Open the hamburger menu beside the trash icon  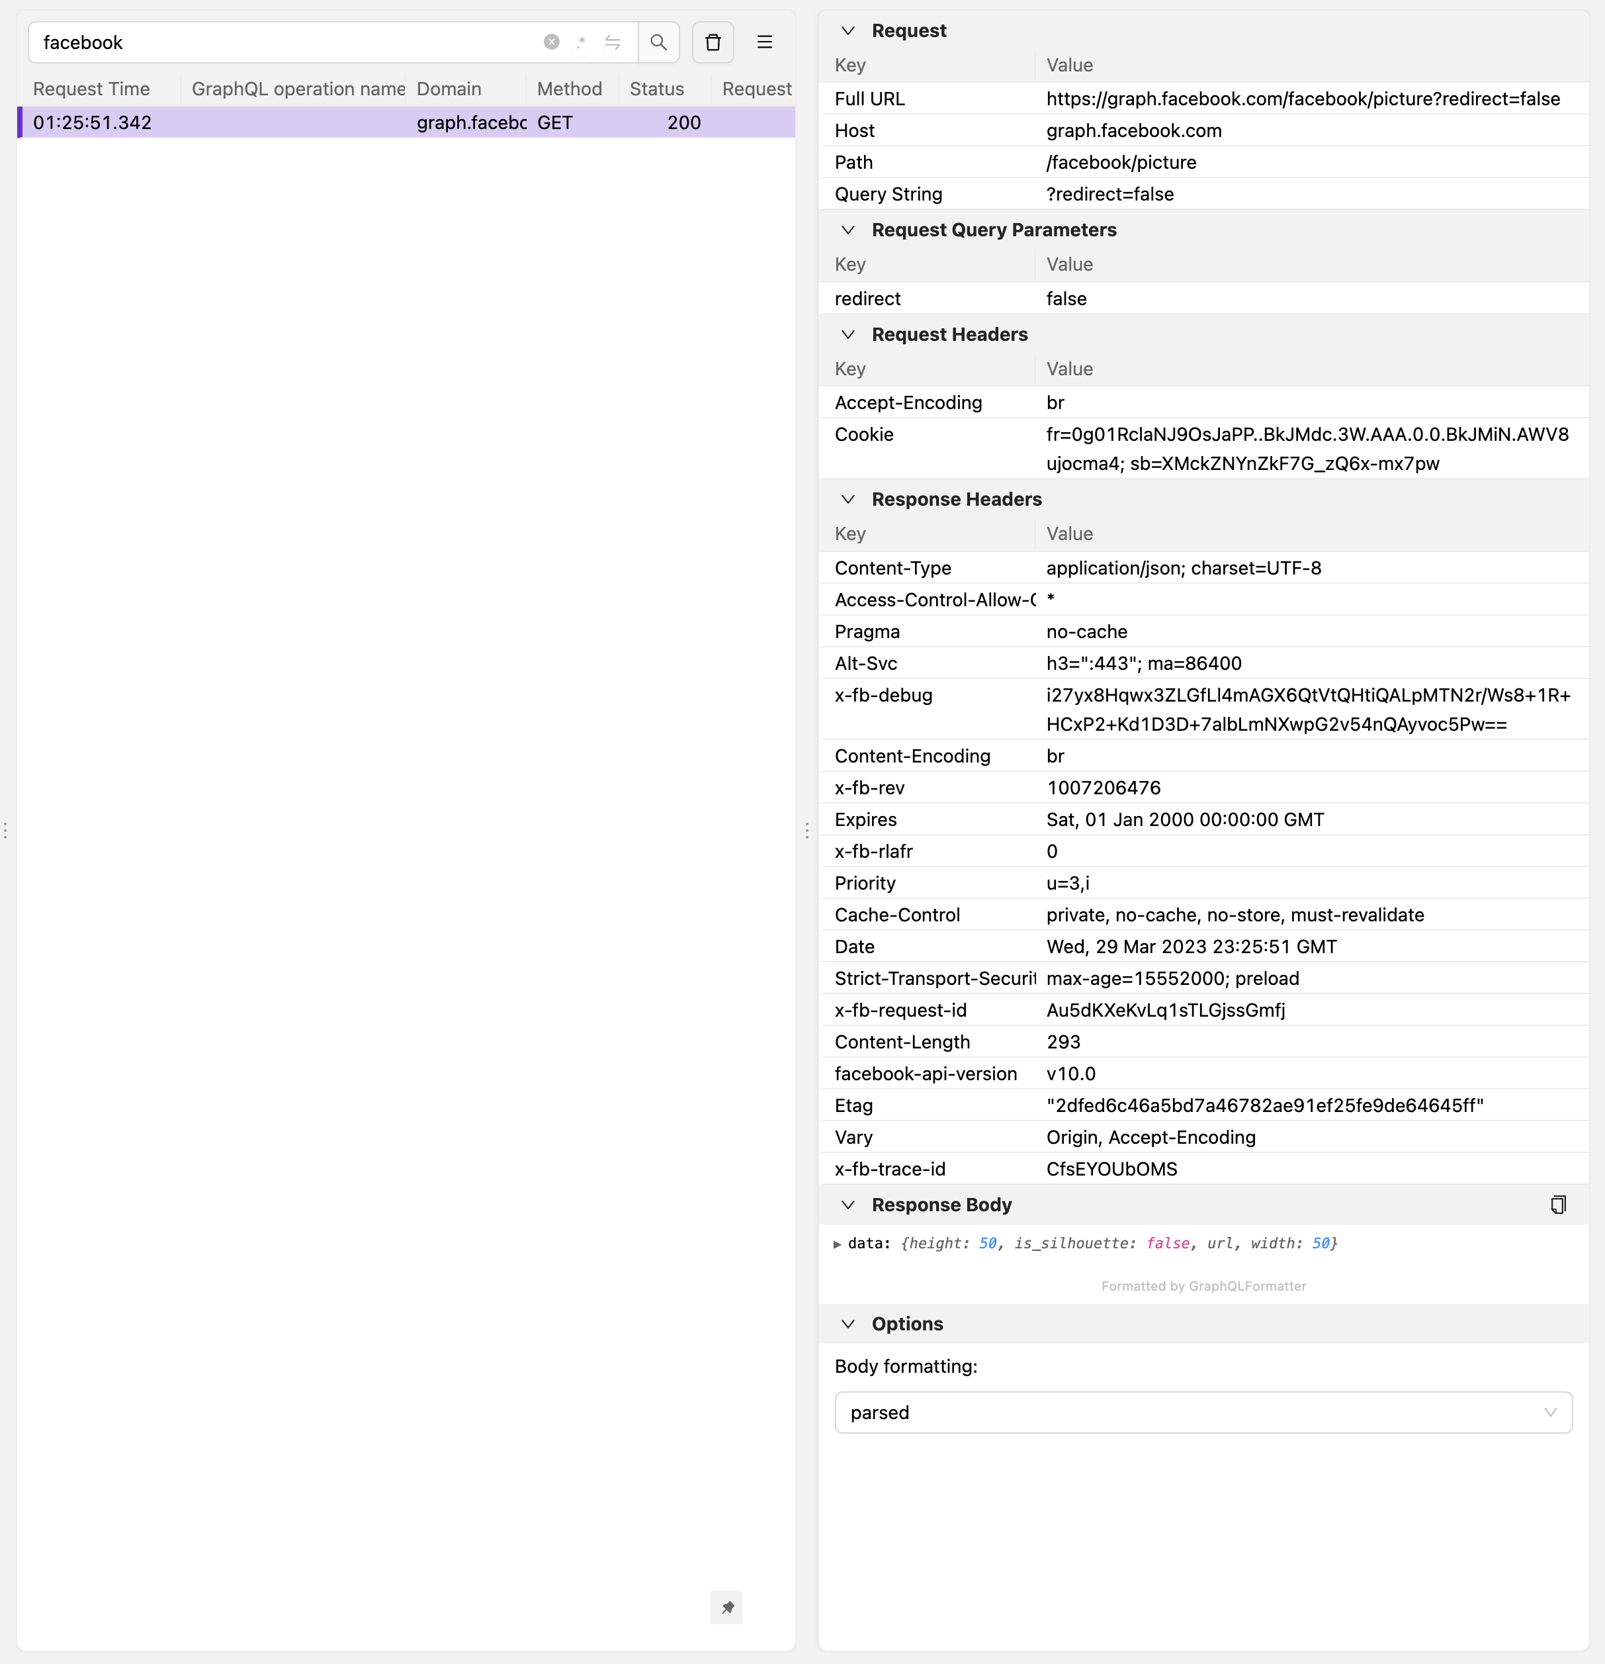(764, 42)
